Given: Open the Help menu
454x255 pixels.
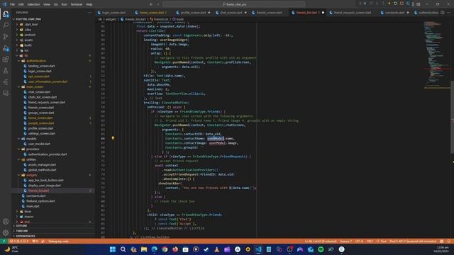Looking at the screenshot, I should click(x=89, y=4).
